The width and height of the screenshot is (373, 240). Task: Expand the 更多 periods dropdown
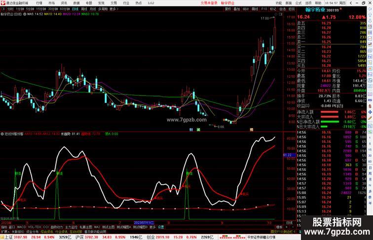113,9
